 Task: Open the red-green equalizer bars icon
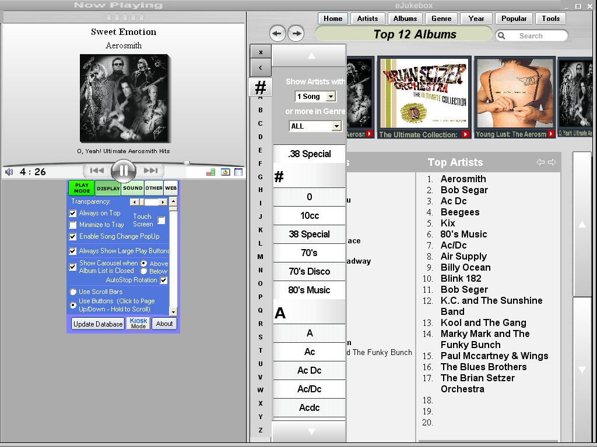pyautogui.click(x=210, y=172)
